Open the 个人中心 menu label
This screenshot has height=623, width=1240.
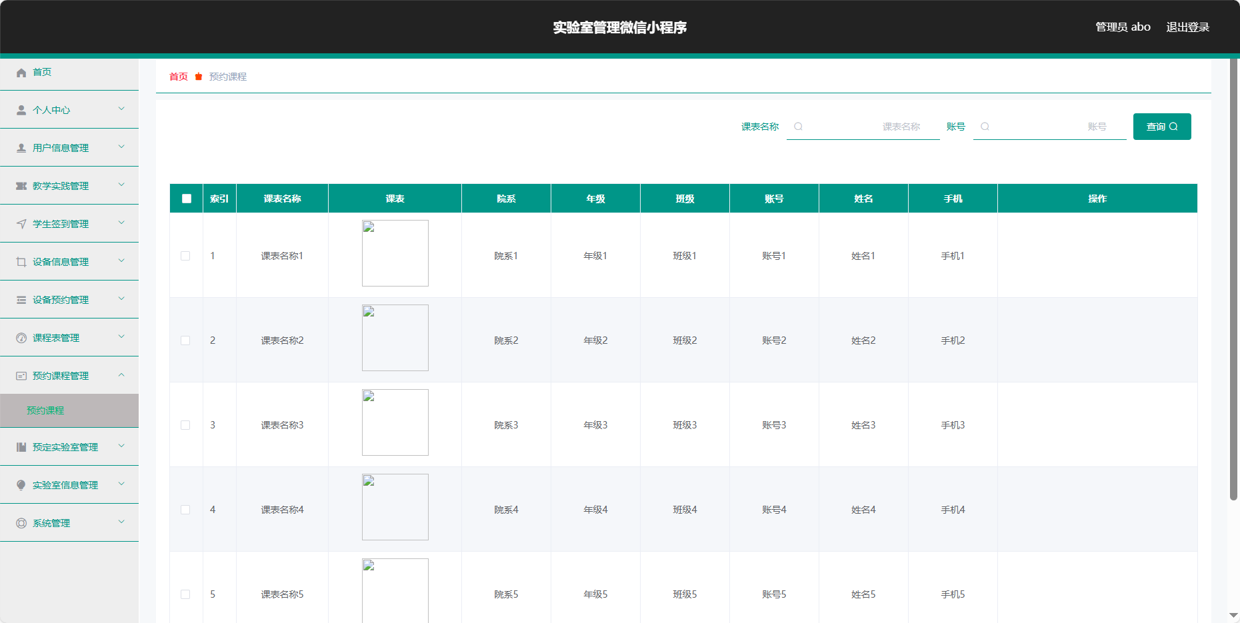click(51, 110)
